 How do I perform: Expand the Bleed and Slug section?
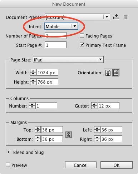click(9, 152)
